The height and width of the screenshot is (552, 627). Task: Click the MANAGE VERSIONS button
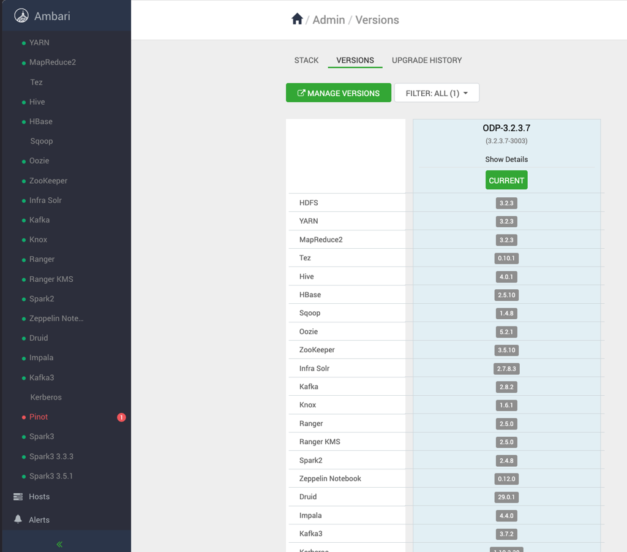click(x=338, y=93)
